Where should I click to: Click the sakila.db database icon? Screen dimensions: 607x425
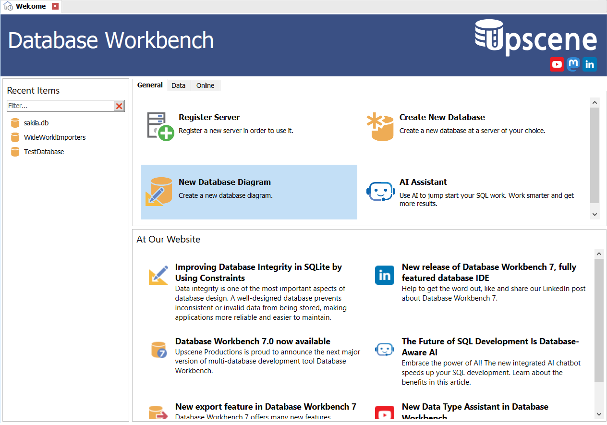tap(15, 123)
